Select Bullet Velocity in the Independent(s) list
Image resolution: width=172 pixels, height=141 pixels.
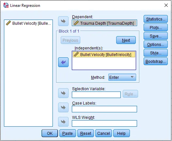click(104, 54)
